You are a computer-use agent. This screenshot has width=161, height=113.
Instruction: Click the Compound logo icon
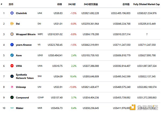[x=12, y=98]
